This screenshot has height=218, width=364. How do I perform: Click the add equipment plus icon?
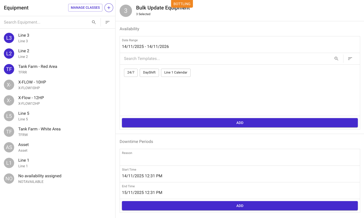pyautogui.click(x=109, y=8)
